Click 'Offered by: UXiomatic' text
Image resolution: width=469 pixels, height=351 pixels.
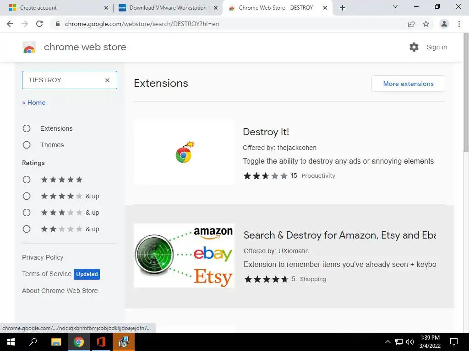point(276,251)
